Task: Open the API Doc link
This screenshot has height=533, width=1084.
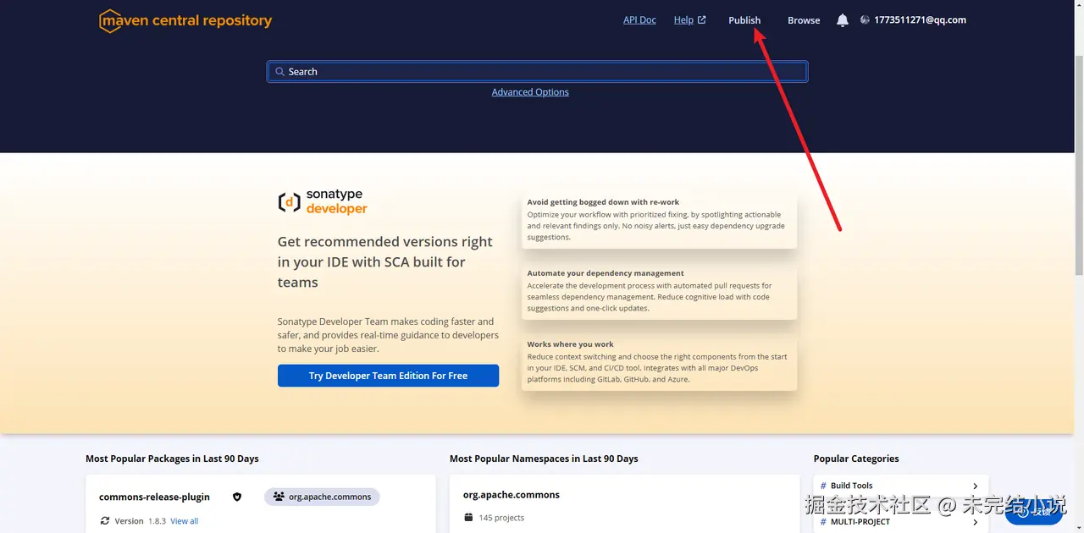Action: [639, 19]
